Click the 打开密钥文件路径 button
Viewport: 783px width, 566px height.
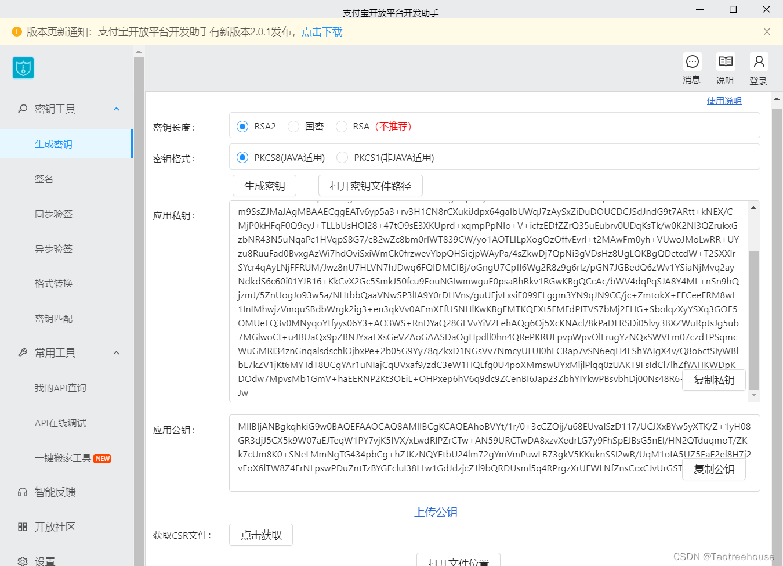tap(371, 186)
